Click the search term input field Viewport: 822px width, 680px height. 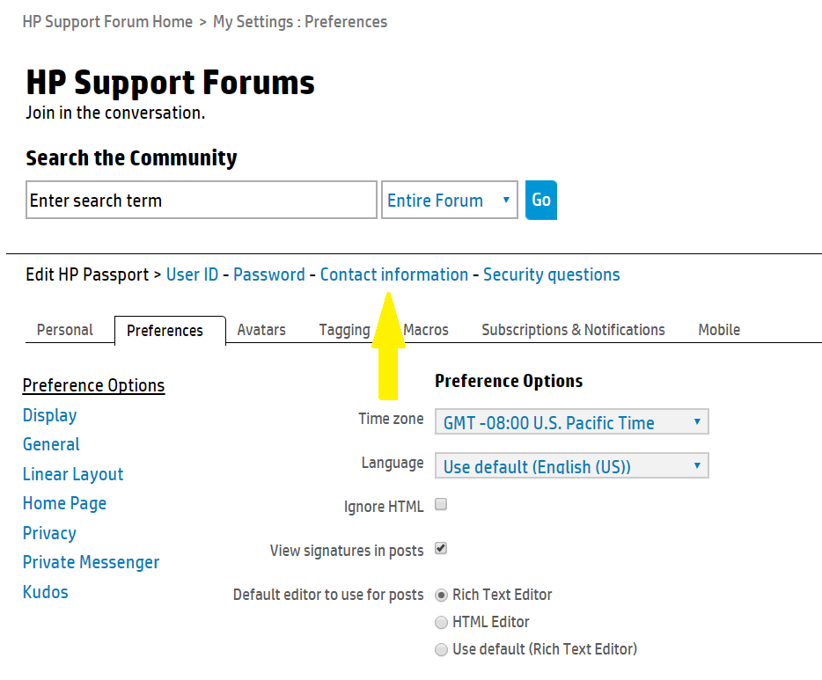pos(201,200)
